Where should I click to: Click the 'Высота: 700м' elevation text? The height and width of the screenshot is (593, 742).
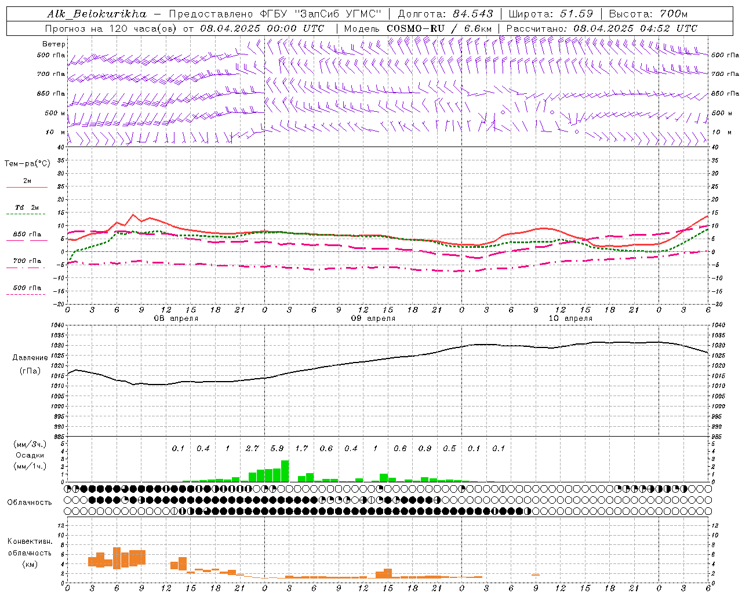click(x=648, y=14)
